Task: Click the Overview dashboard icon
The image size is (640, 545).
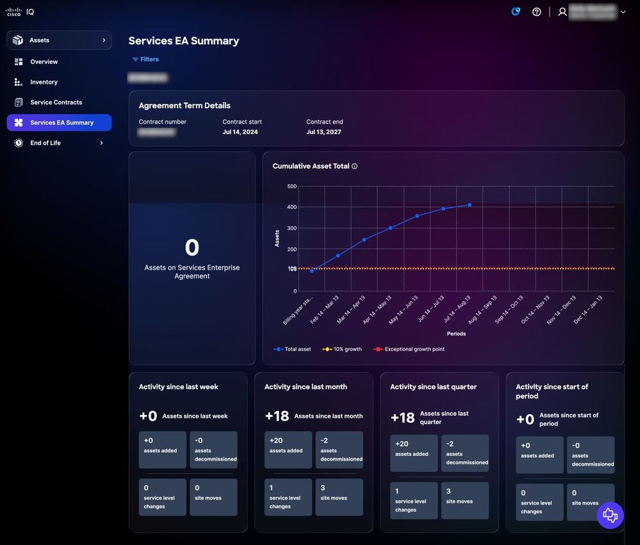Action: coord(19,61)
